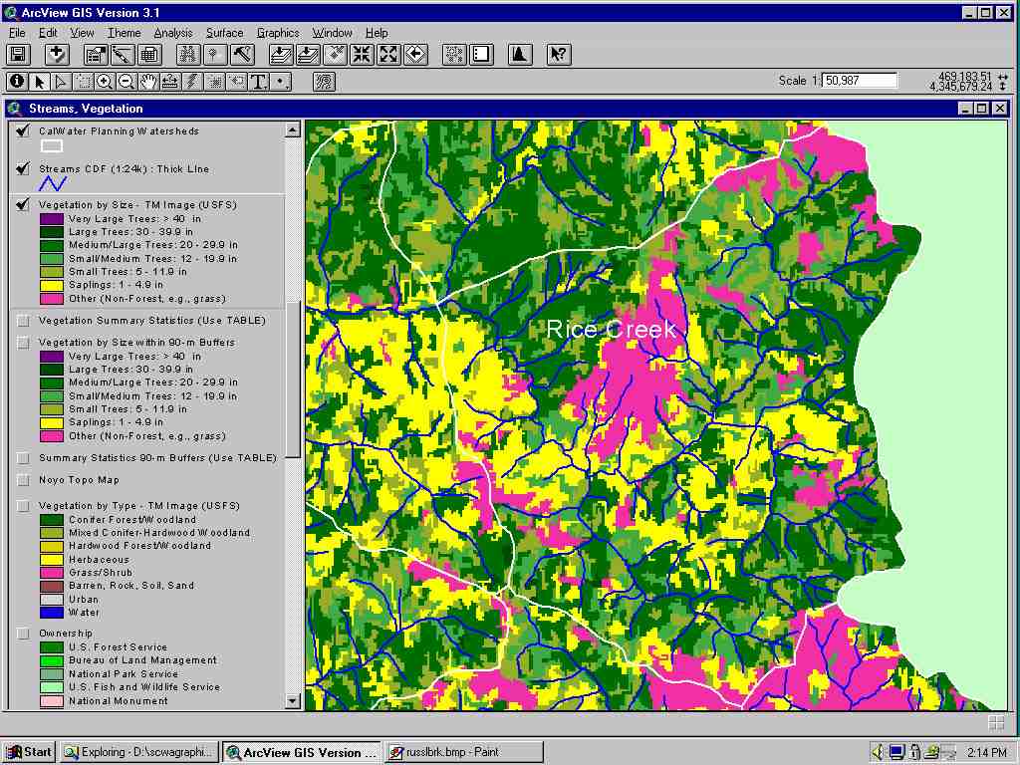Open the Theme Table button
Screen dimensions: 1020x765
click(x=149, y=55)
